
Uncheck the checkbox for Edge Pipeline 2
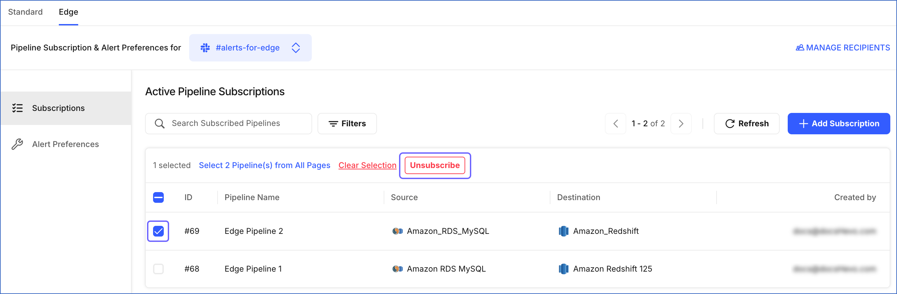158,231
